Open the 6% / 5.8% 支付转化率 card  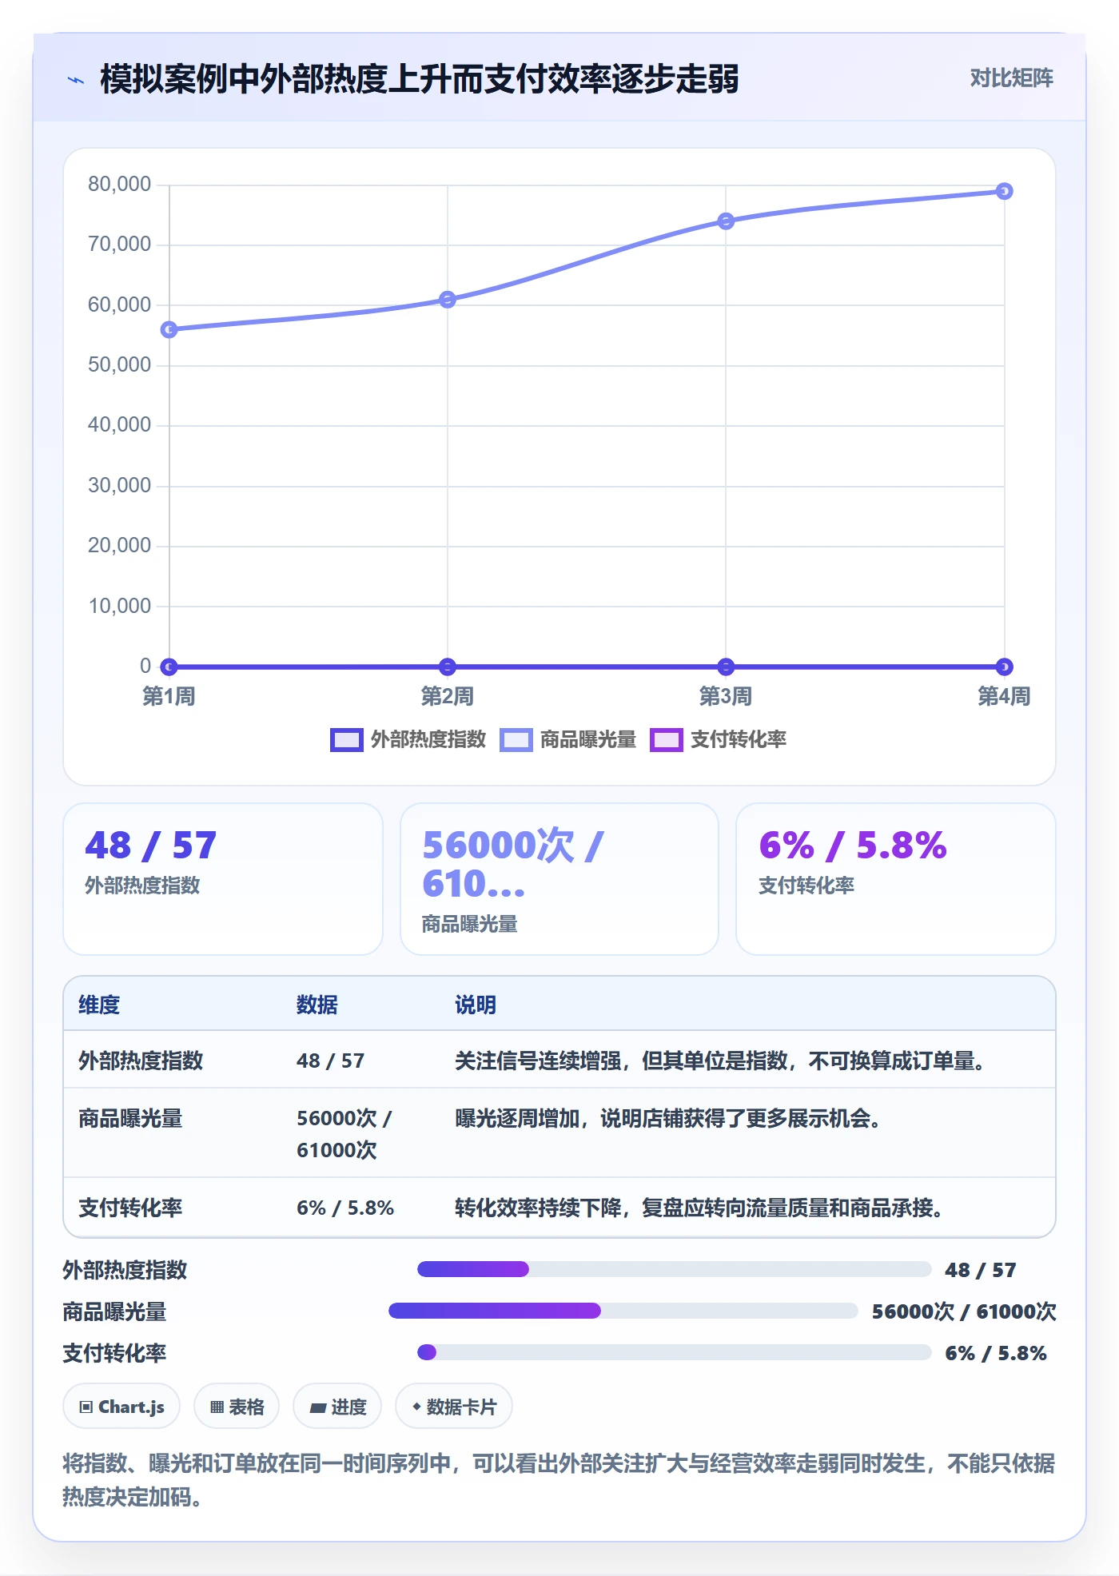[896, 878]
